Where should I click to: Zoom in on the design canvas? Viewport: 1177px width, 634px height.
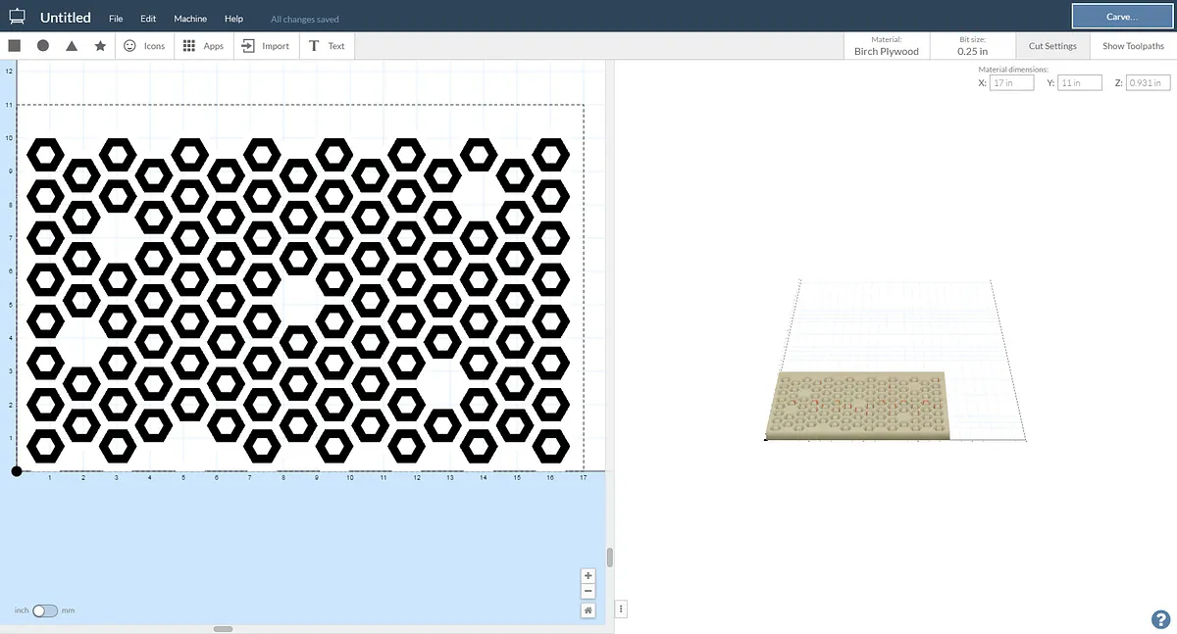[x=588, y=576]
